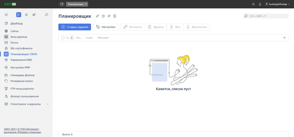Click Вкл in the toolbar
The image size is (294, 137).
175,27
